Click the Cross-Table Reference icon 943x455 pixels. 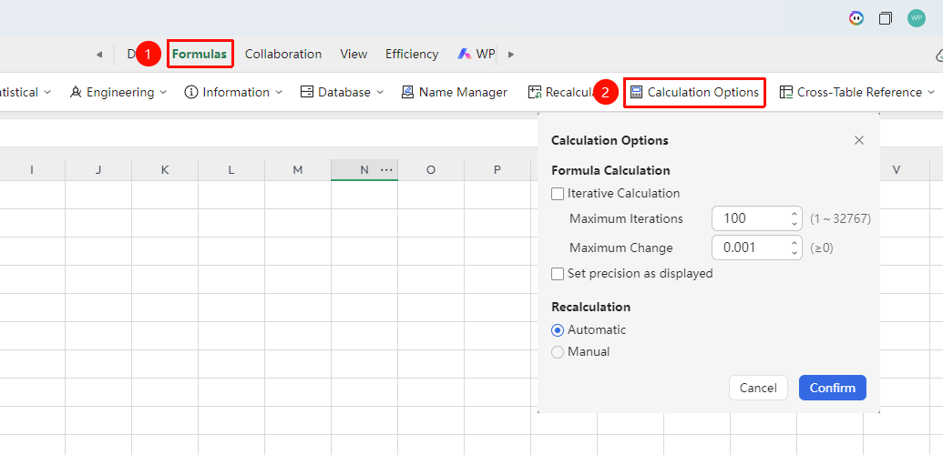786,92
